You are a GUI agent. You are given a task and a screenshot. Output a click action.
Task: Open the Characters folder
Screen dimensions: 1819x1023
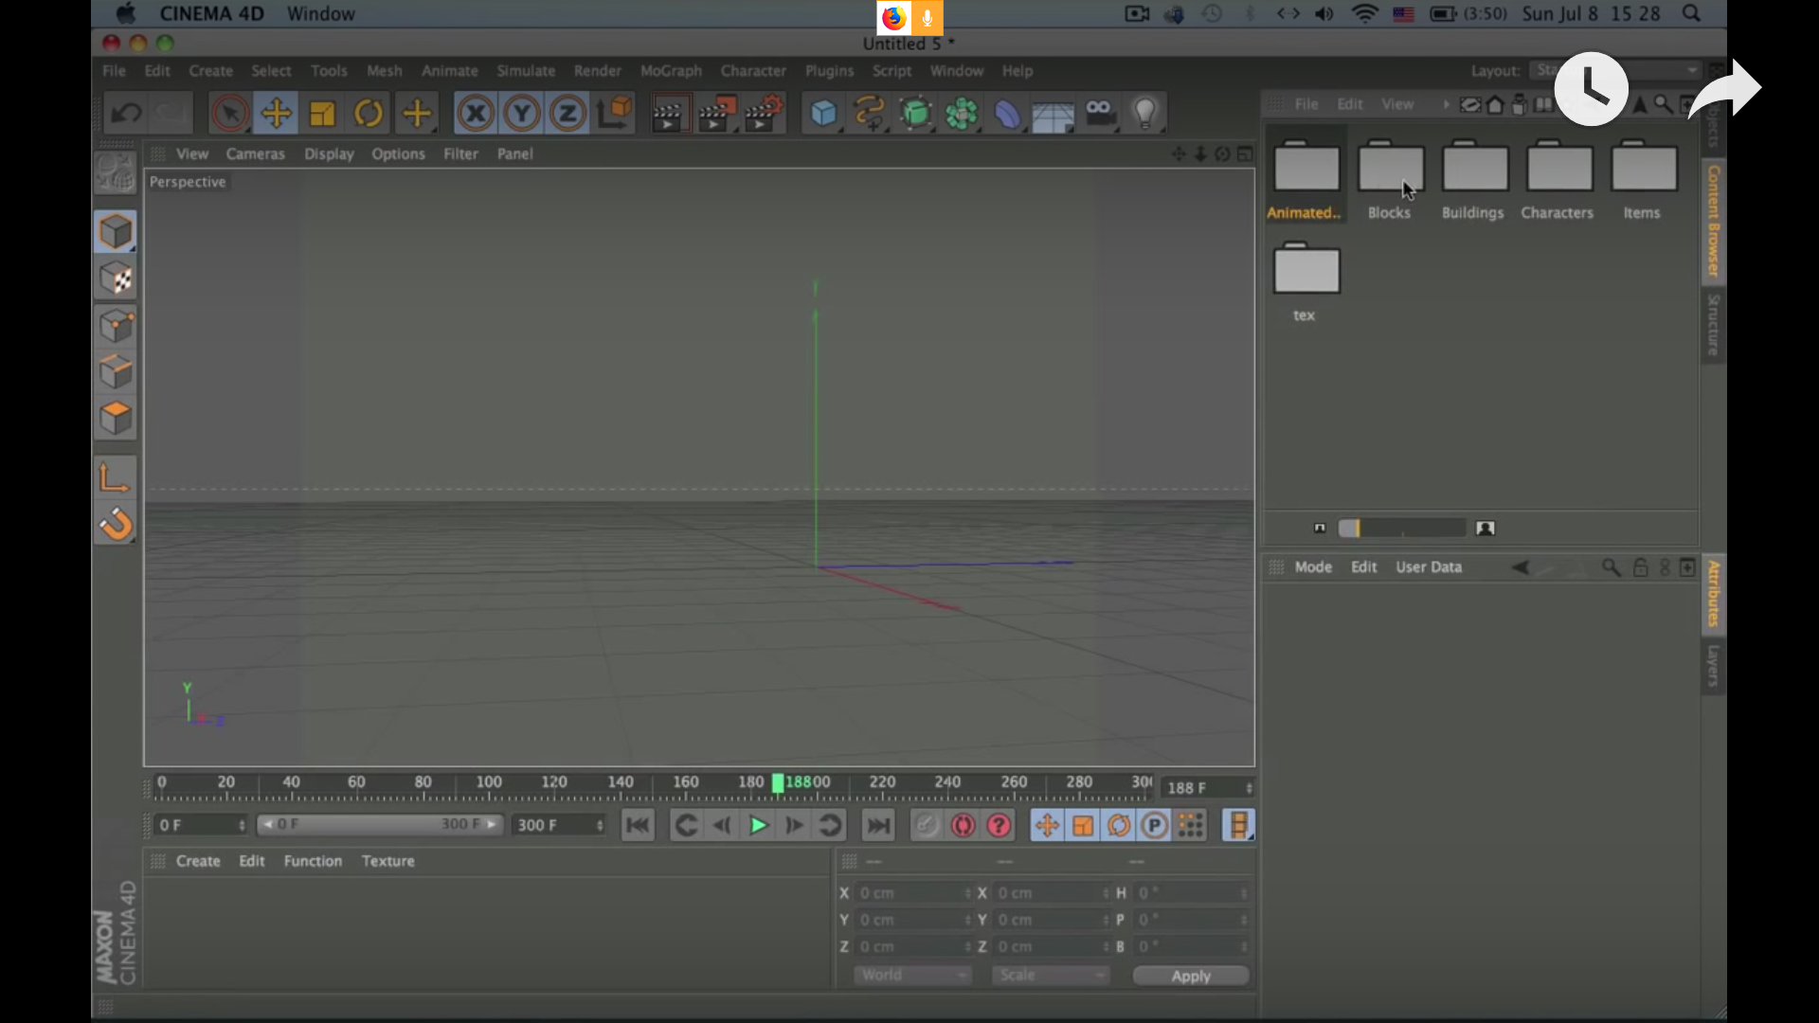tap(1558, 181)
